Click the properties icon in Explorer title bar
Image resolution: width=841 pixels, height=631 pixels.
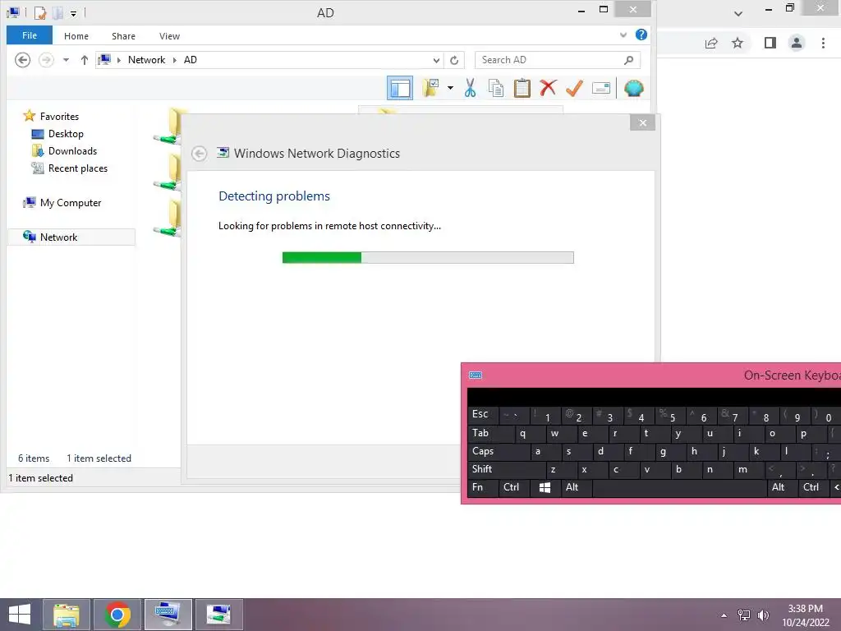point(40,12)
